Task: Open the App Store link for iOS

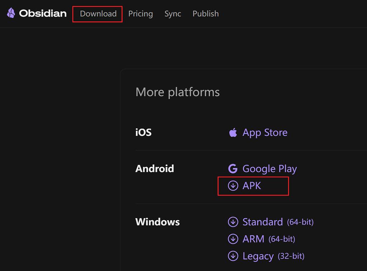Action: point(265,132)
